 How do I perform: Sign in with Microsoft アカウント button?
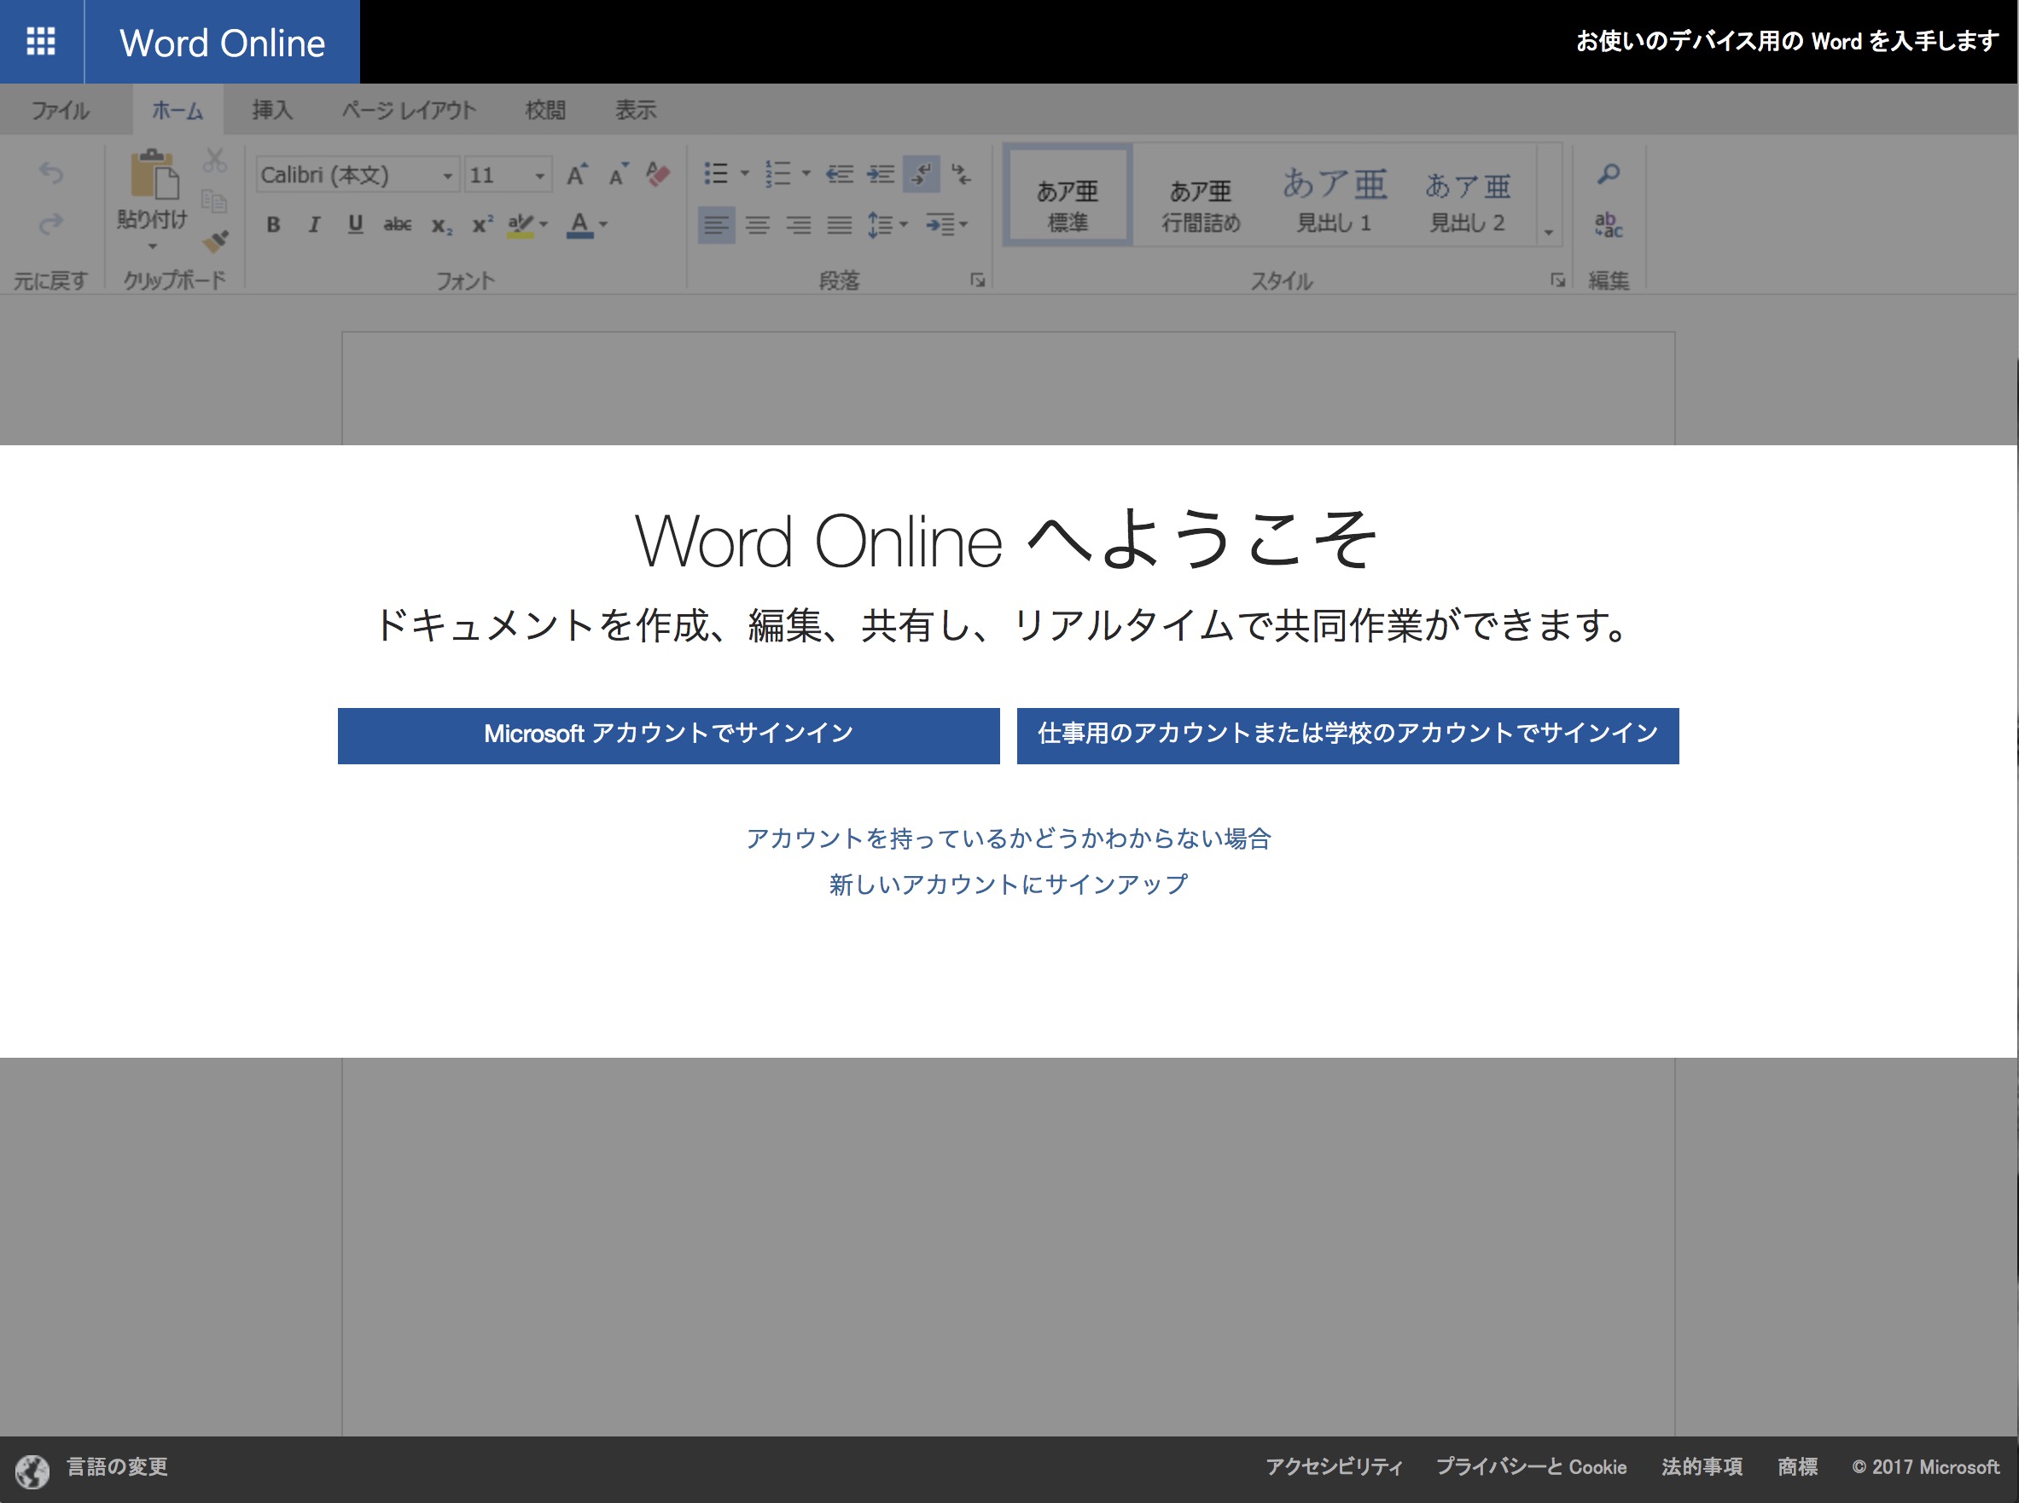[665, 733]
